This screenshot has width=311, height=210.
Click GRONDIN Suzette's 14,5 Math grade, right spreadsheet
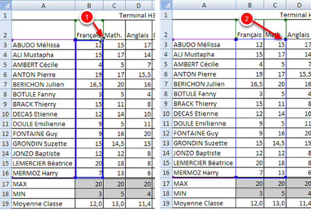275,143
